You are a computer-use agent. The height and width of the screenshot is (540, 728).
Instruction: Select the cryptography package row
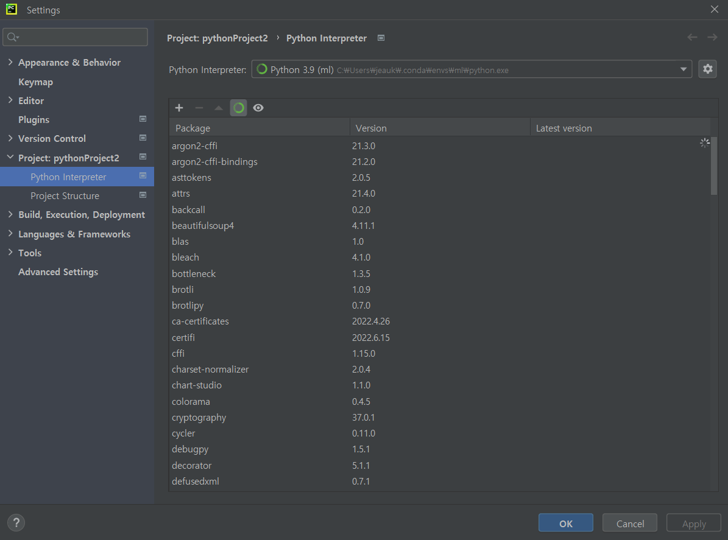(440, 418)
